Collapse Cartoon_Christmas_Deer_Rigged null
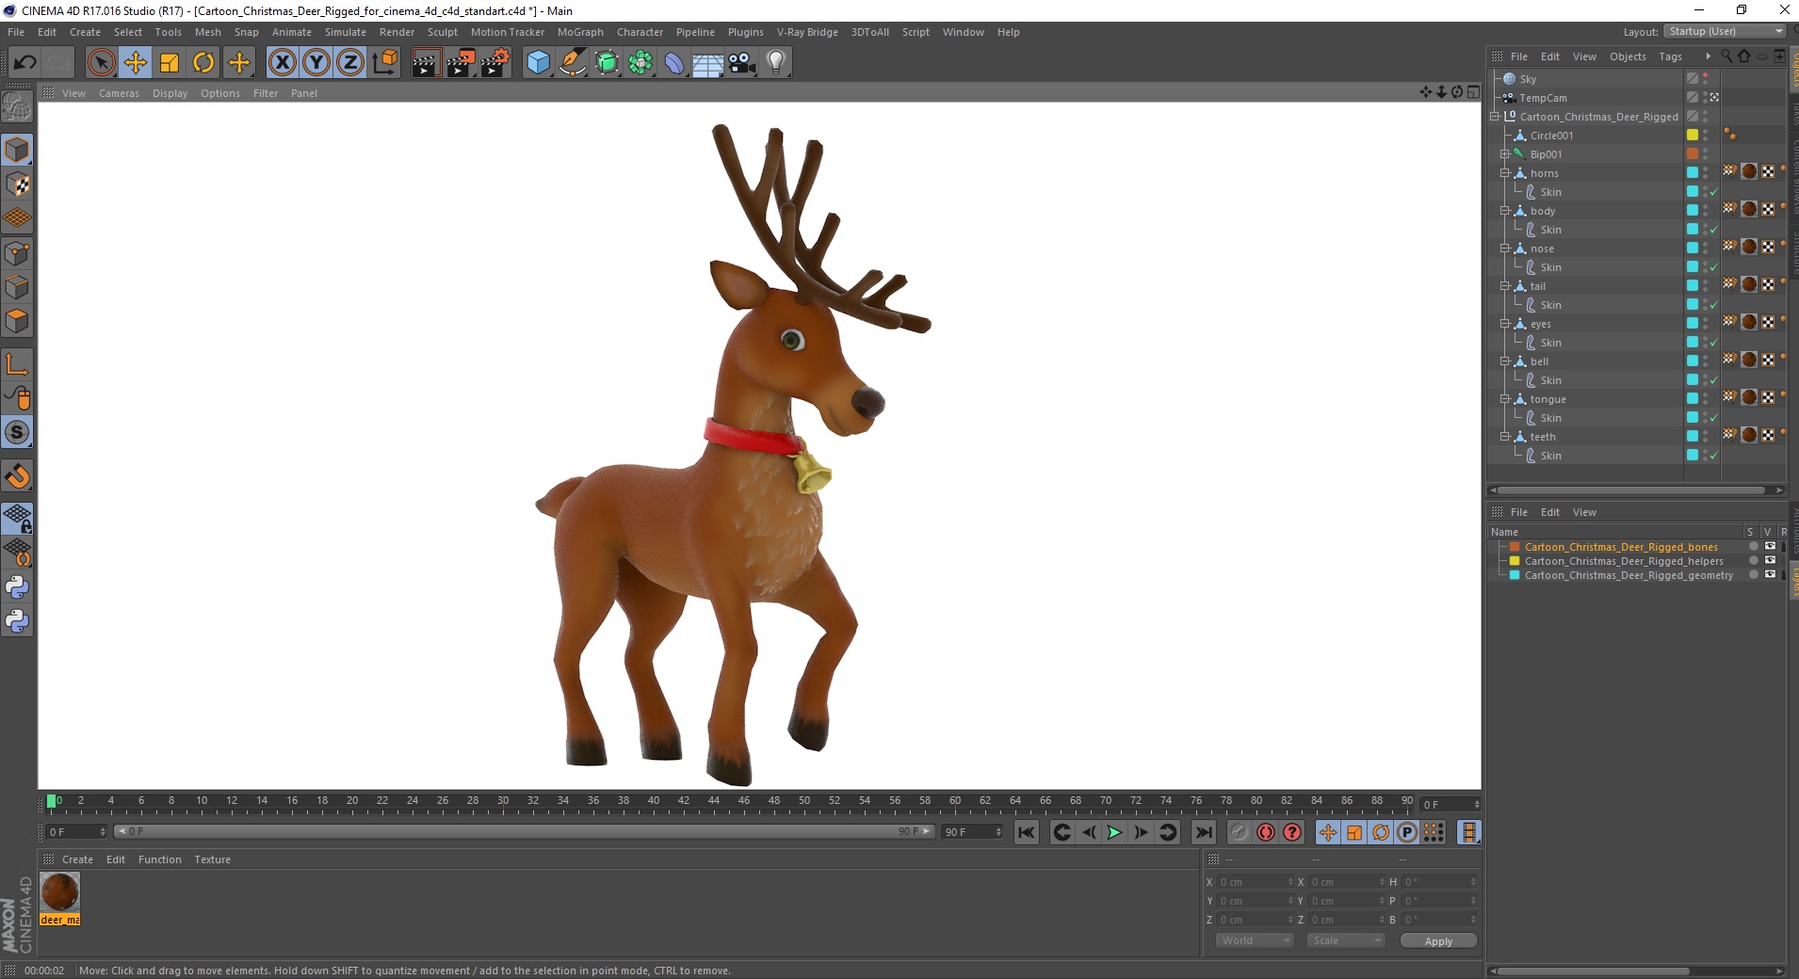 (x=1495, y=117)
